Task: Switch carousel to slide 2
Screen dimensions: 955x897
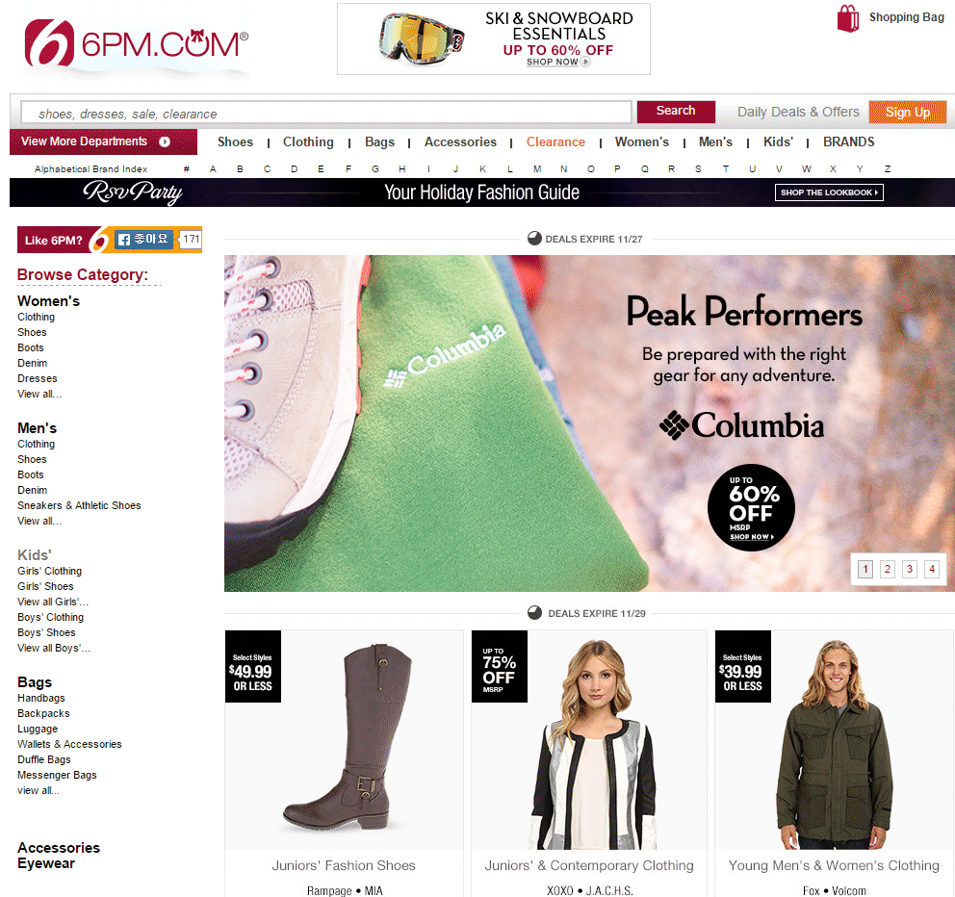Action: pos(888,569)
